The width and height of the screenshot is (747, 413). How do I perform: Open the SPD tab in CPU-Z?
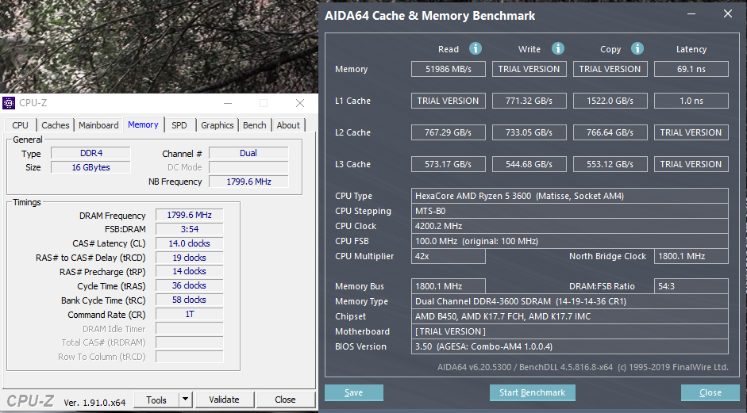click(x=179, y=125)
